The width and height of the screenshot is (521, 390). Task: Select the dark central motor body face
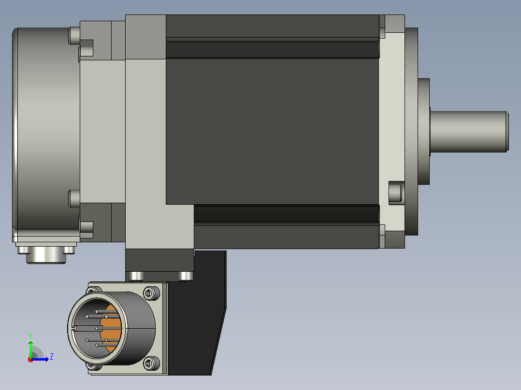point(273,131)
